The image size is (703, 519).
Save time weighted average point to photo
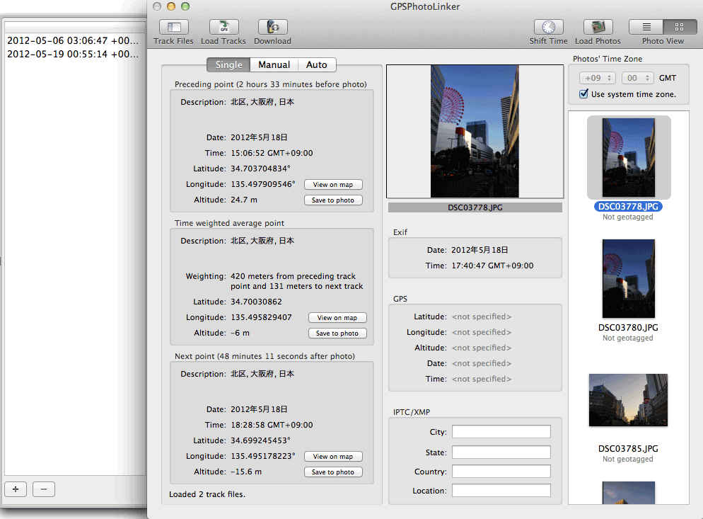337,333
